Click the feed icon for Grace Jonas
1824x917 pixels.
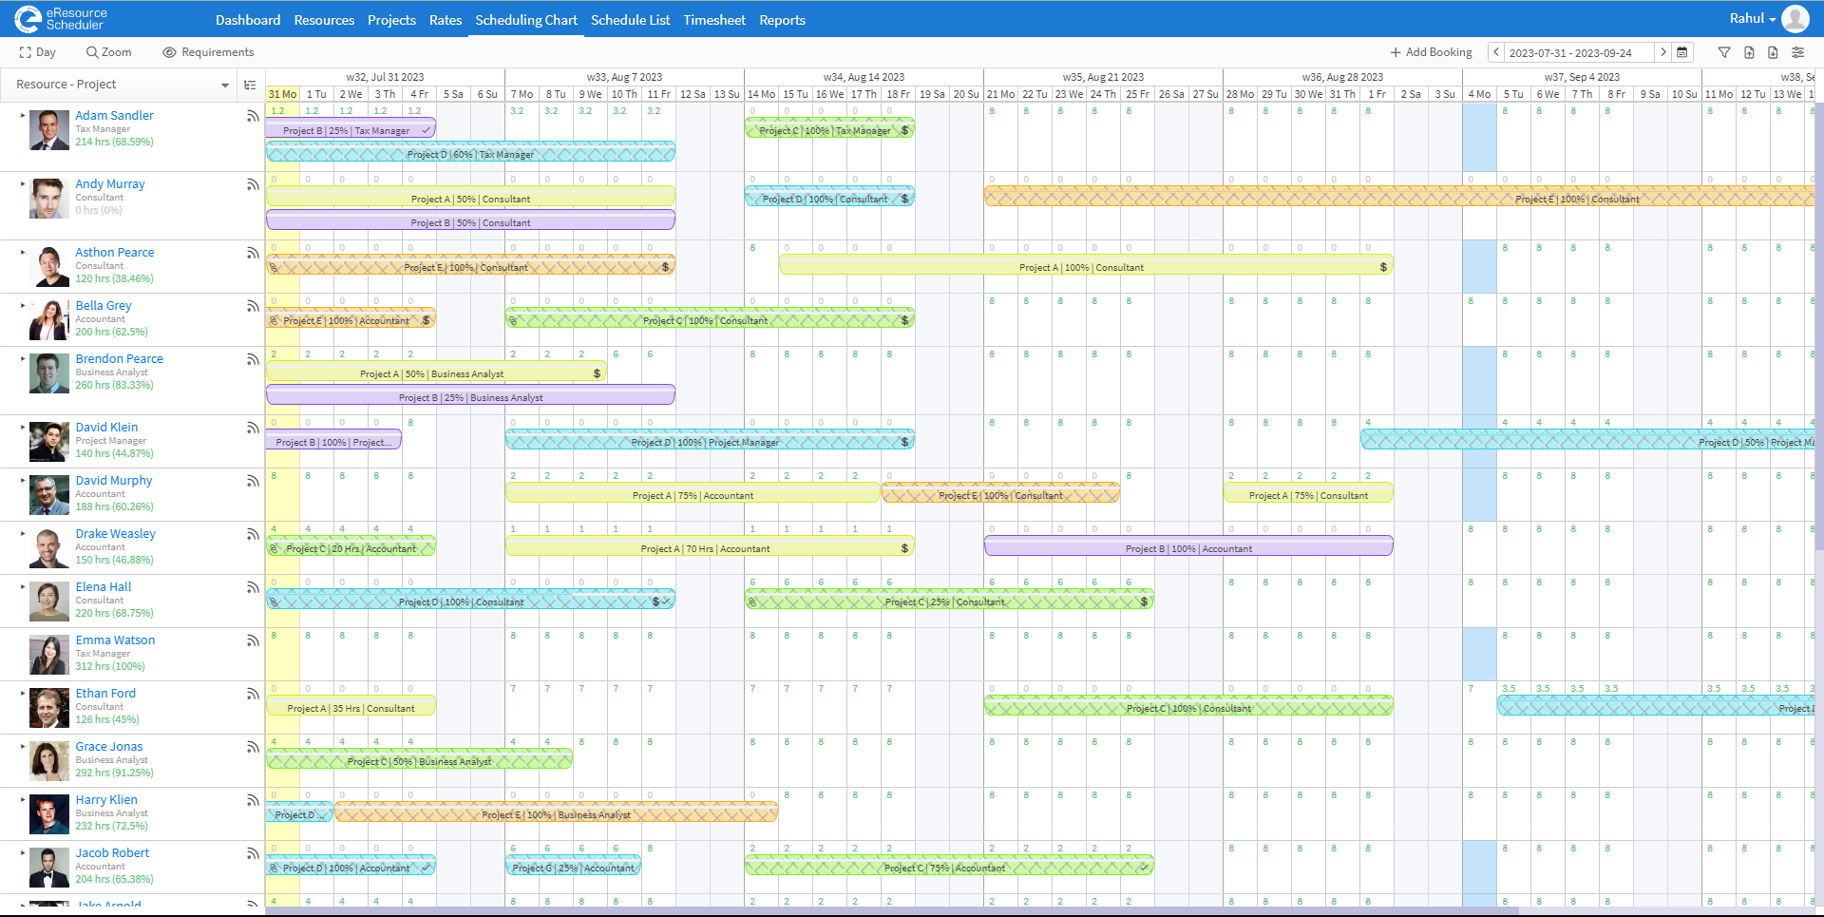(x=253, y=747)
